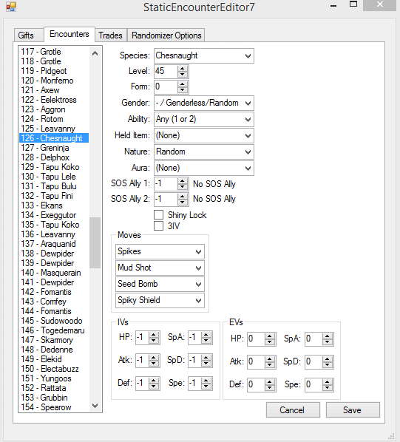The width and height of the screenshot is (400, 442).
Task: Select 150 - Electabuzz encounter
Action: coord(54,368)
